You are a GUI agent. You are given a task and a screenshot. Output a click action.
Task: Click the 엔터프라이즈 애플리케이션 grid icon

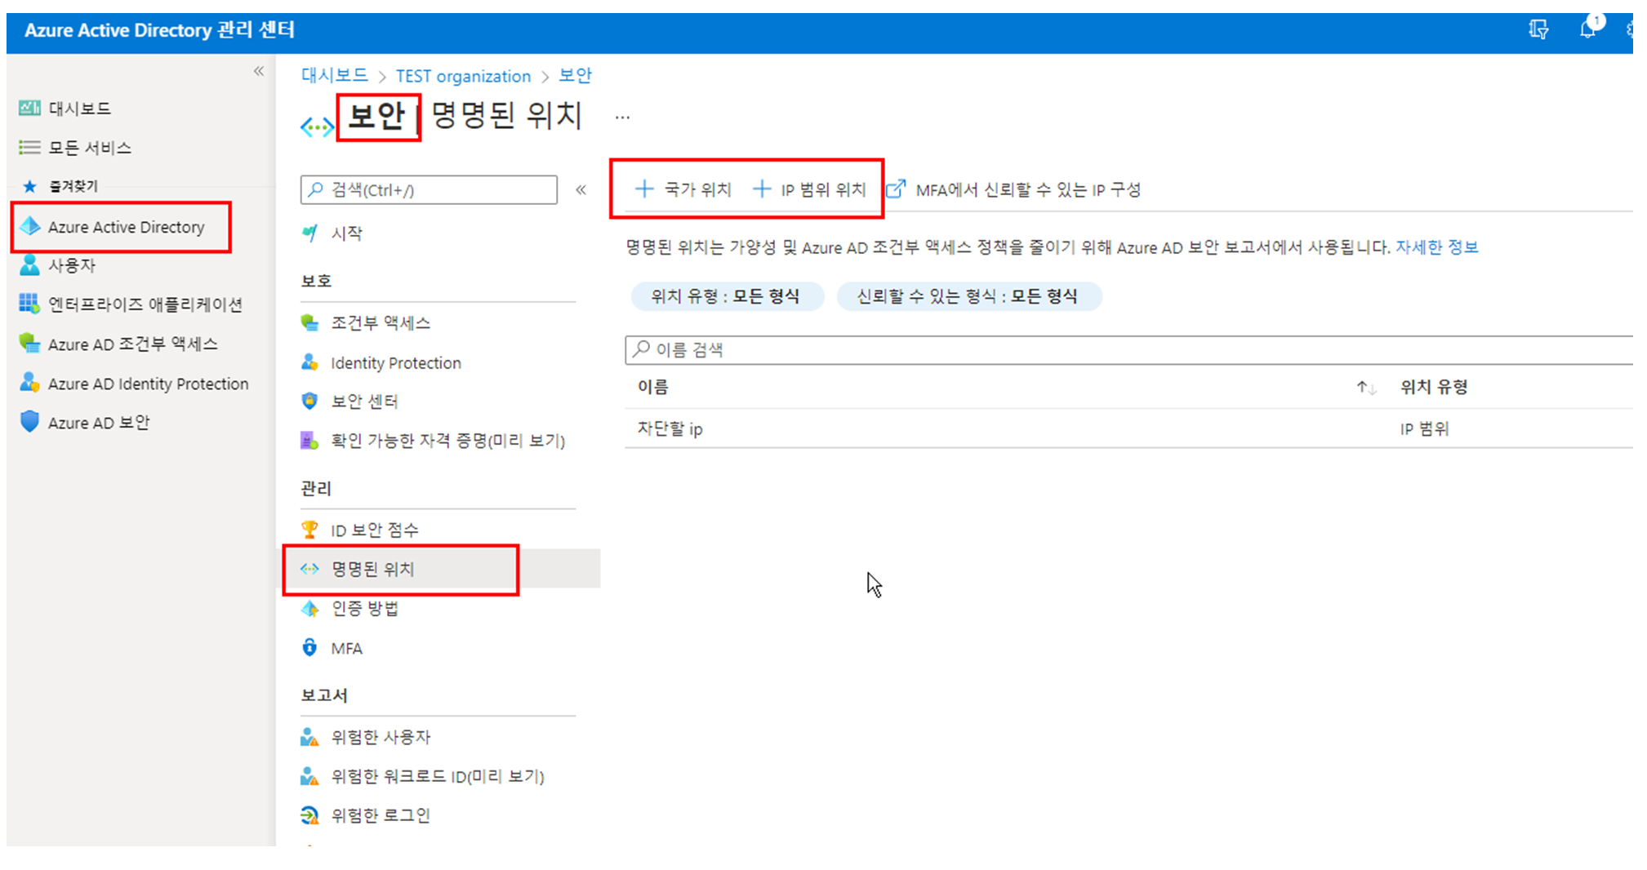(29, 304)
